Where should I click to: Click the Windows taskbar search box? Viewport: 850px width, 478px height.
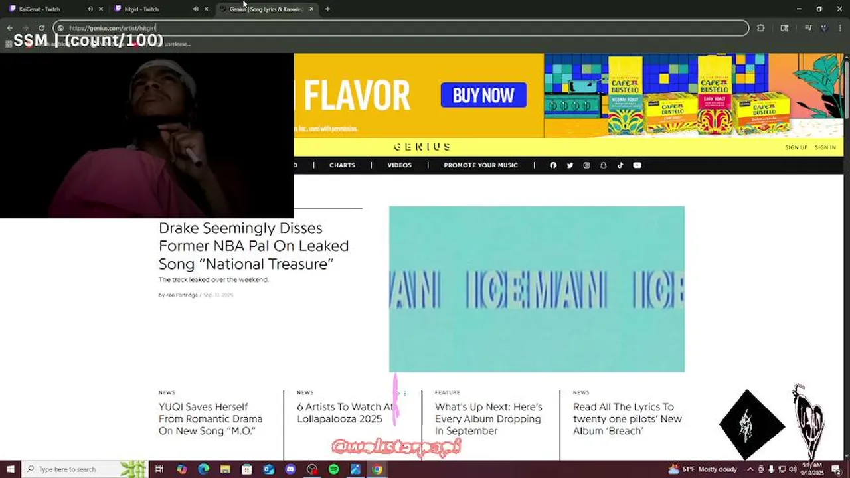coord(84,469)
